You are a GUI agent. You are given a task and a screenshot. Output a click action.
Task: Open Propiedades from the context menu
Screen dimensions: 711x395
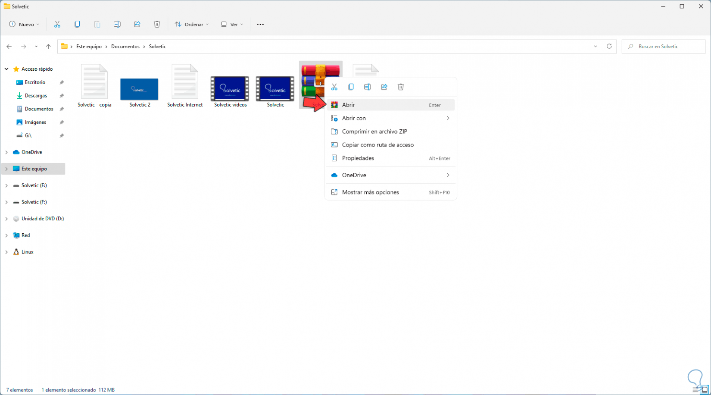point(390,158)
